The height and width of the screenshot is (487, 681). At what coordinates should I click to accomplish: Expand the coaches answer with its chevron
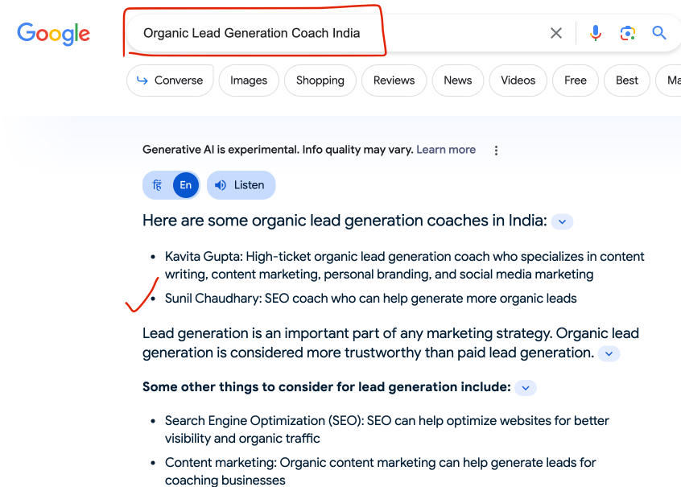pos(562,221)
